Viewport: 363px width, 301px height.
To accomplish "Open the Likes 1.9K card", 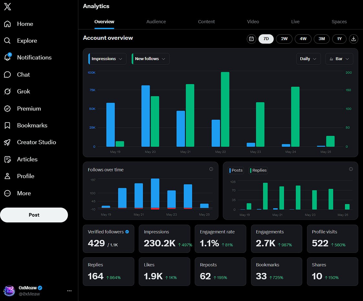I will pos(164,272).
